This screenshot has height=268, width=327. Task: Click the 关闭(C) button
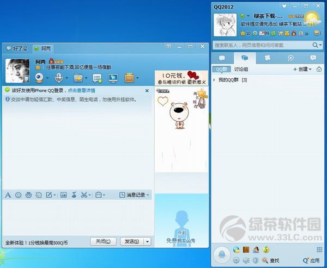103,241
